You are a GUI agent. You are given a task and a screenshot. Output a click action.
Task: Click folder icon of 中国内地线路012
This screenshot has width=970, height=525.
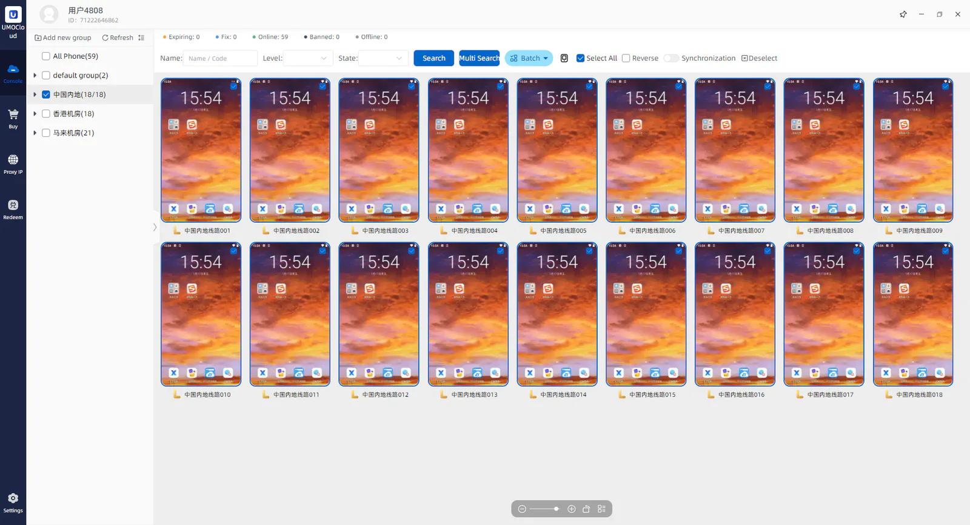(355, 394)
